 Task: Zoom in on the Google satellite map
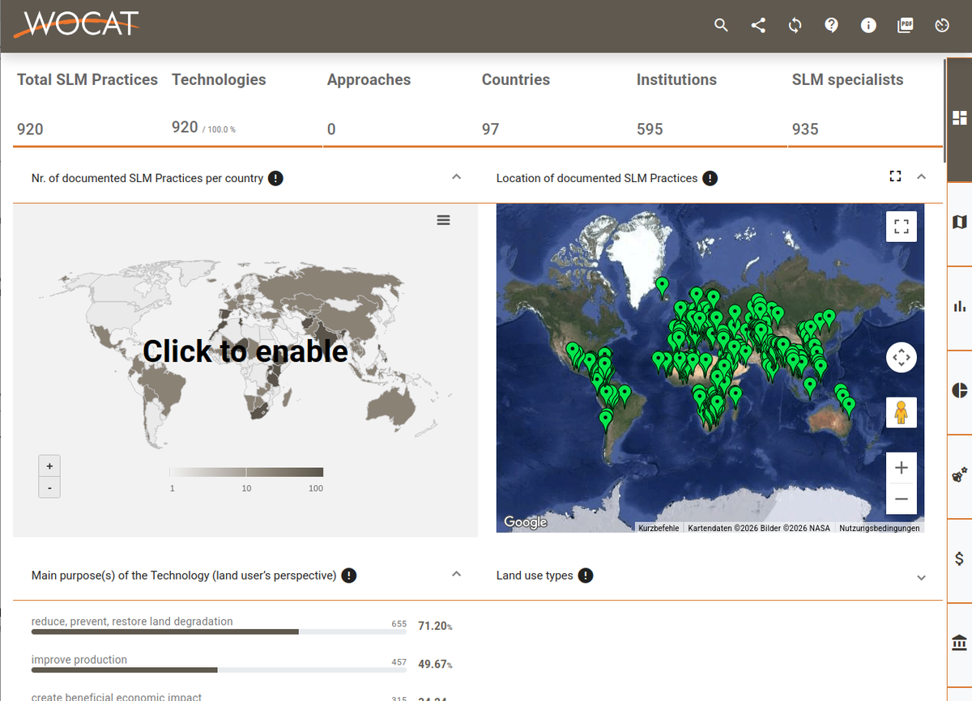(901, 468)
